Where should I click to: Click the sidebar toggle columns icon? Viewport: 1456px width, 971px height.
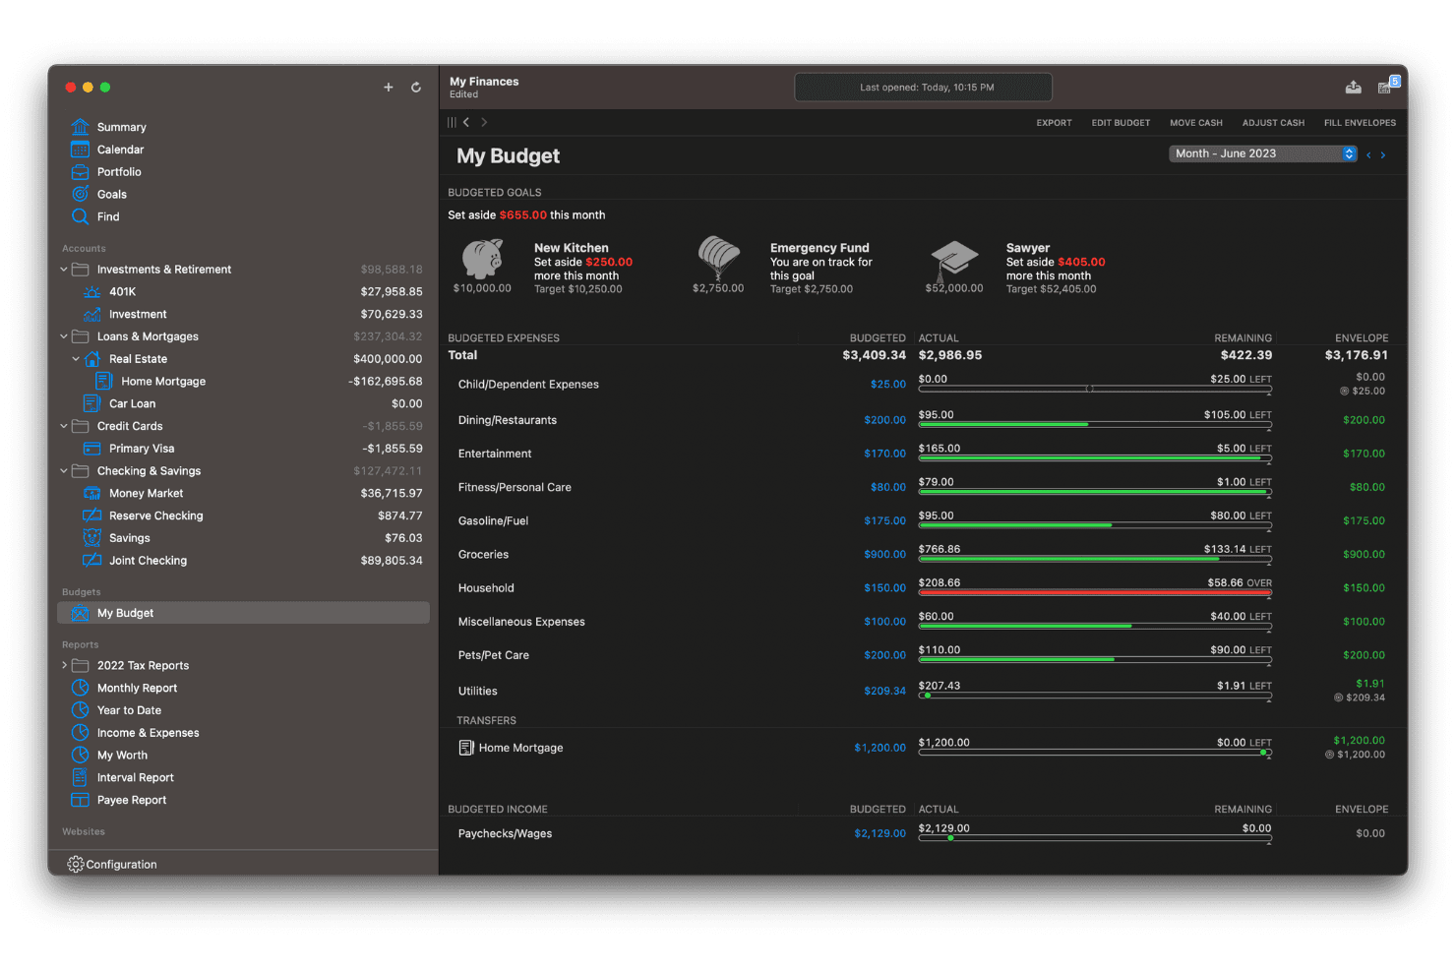coord(452,123)
